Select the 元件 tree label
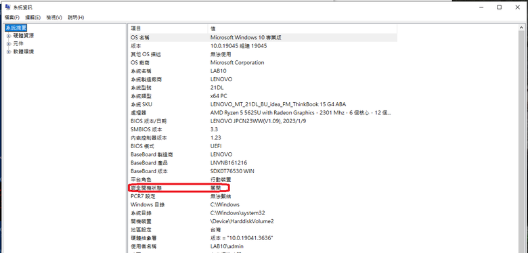The height and width of the screenshot is (253, 528). click(18, 44)
